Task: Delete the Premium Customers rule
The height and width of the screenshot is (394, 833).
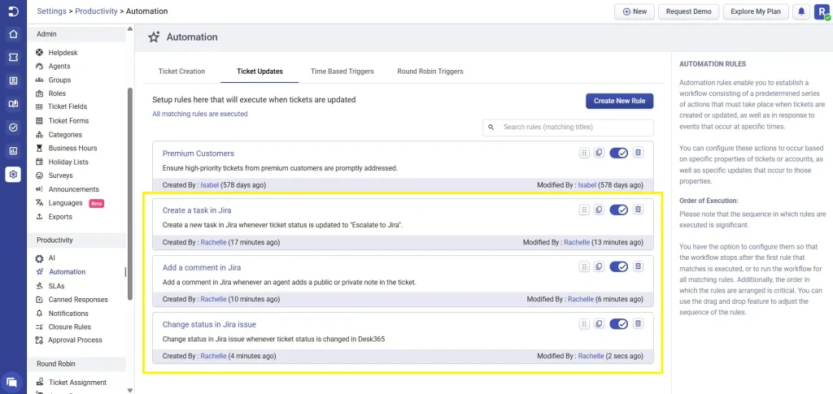Action: coord(639,153)
